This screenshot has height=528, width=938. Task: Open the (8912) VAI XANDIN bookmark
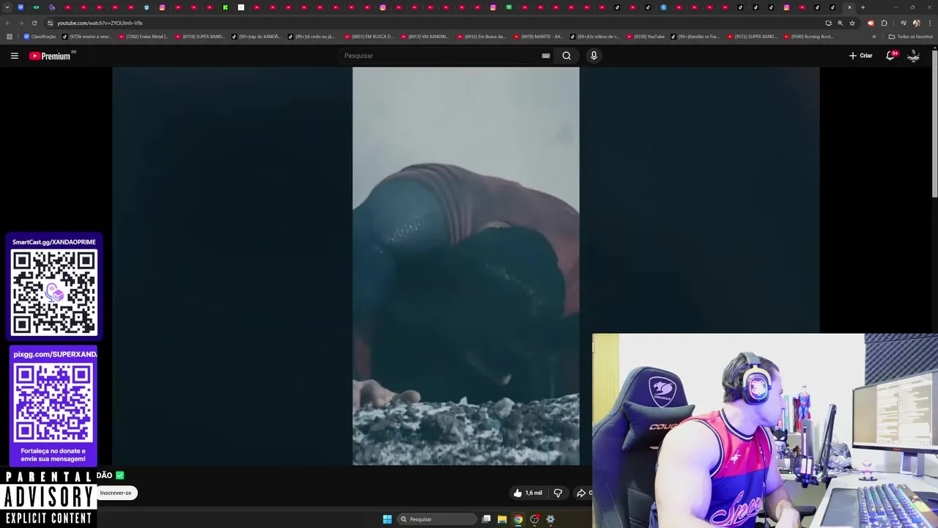point(424,36)
